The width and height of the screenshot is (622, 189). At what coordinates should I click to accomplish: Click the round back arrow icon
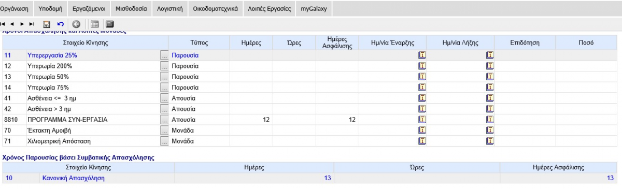tap(76, 24)
